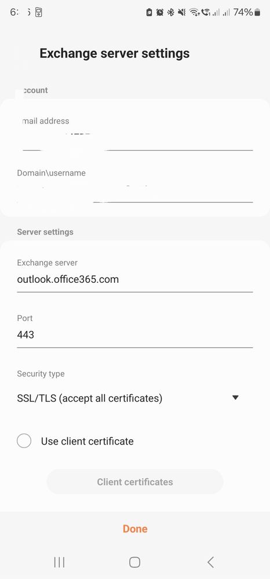
Task: Tap the Email address input field
Action: [135, 140]
